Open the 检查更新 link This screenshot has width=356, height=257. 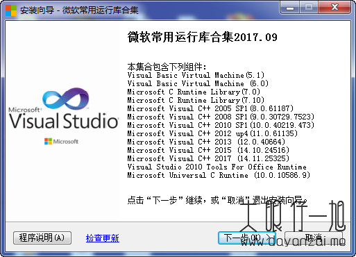click(103, 238)
